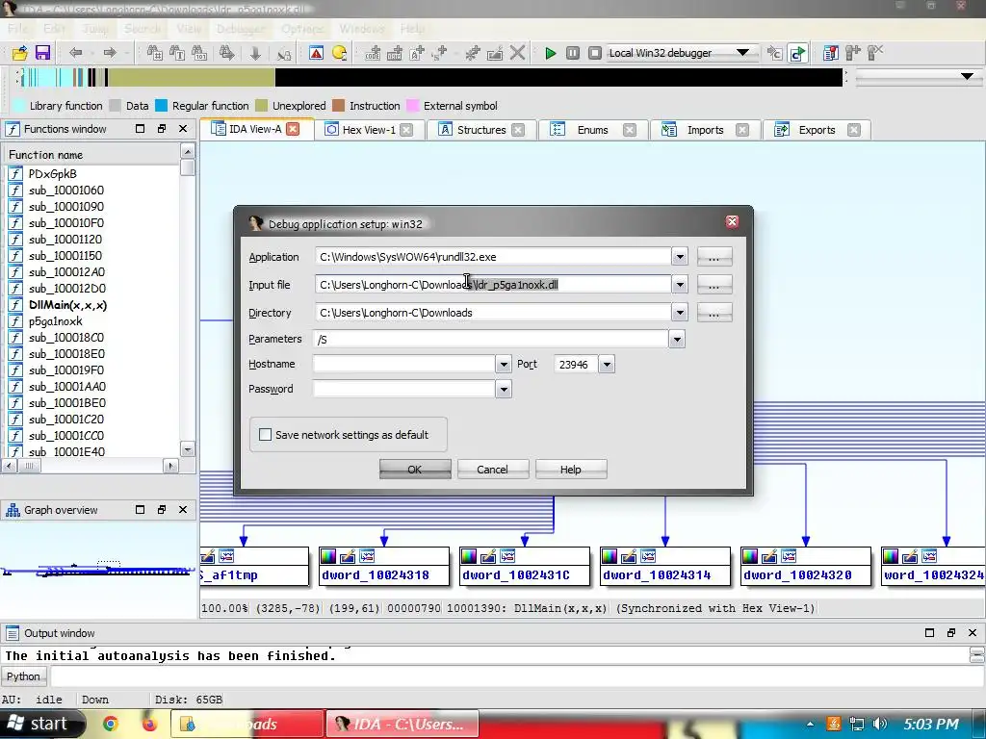Pause the debugger process
Screen dimensions: 986x739
click(x=572, y=53)
